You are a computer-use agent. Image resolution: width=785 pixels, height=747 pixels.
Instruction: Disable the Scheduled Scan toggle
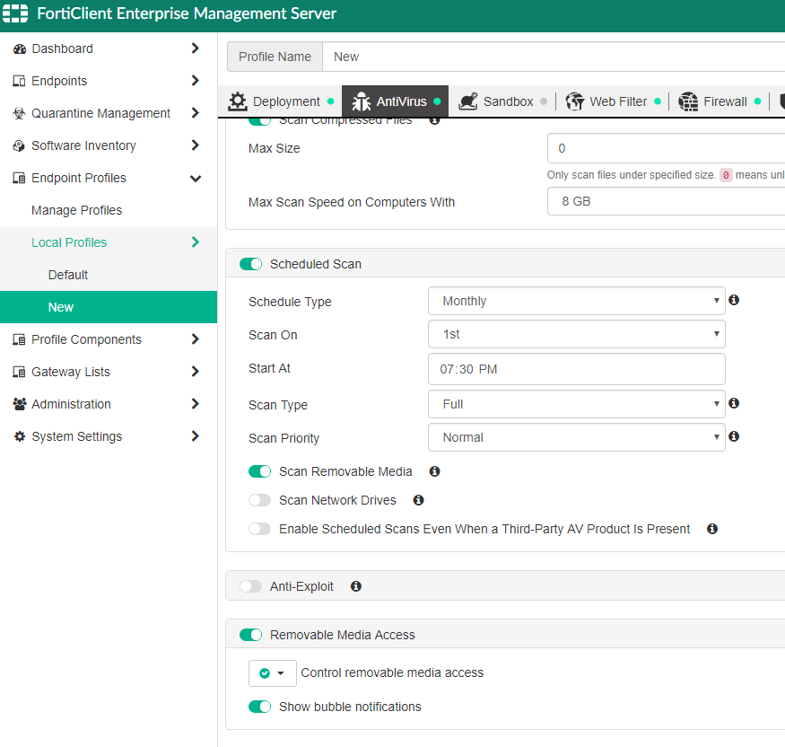coord(251,264)
